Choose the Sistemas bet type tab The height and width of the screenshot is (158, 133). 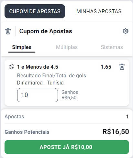(112, 47)
